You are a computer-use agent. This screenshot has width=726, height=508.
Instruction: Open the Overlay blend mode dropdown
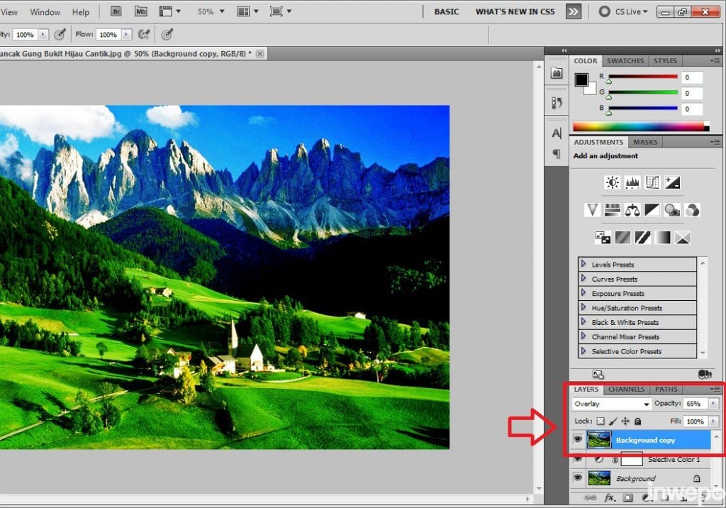point(612,404)
